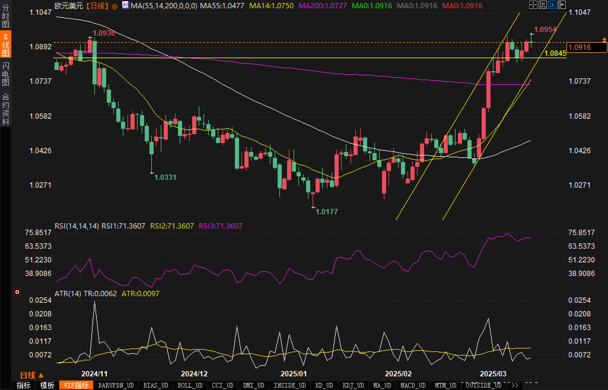
Task: Click the 2025/03 date marker
Action: [x=493, y=373]
